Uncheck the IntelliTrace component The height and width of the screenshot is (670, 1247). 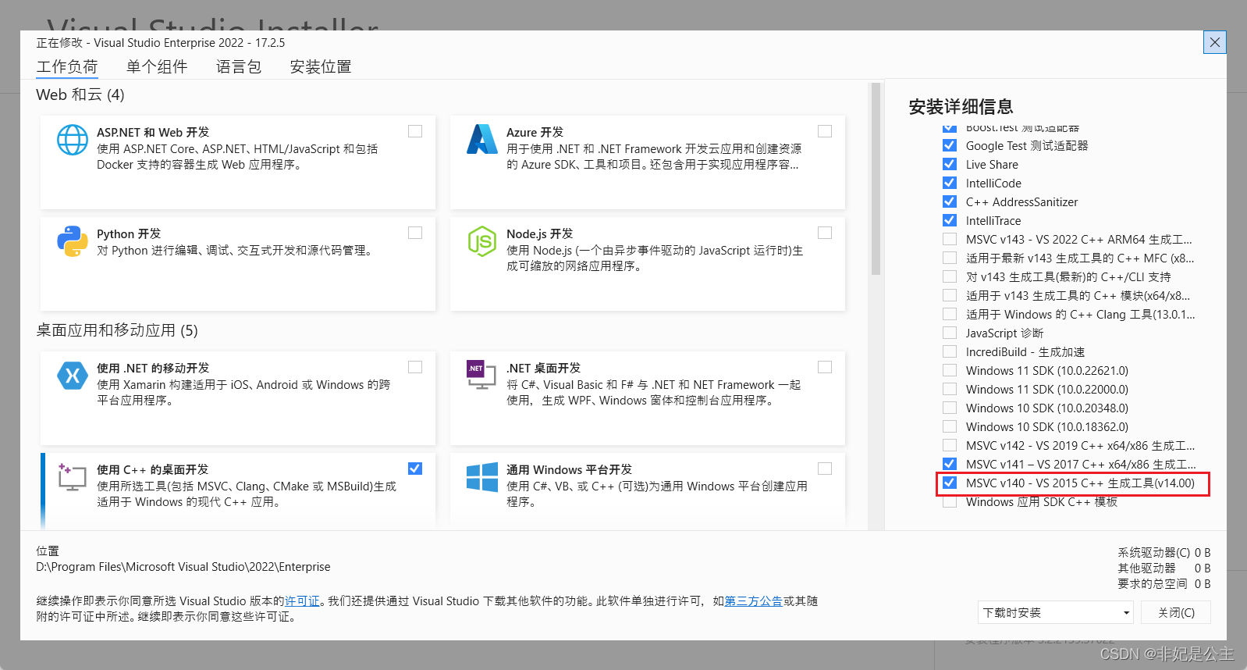(950, 220)
